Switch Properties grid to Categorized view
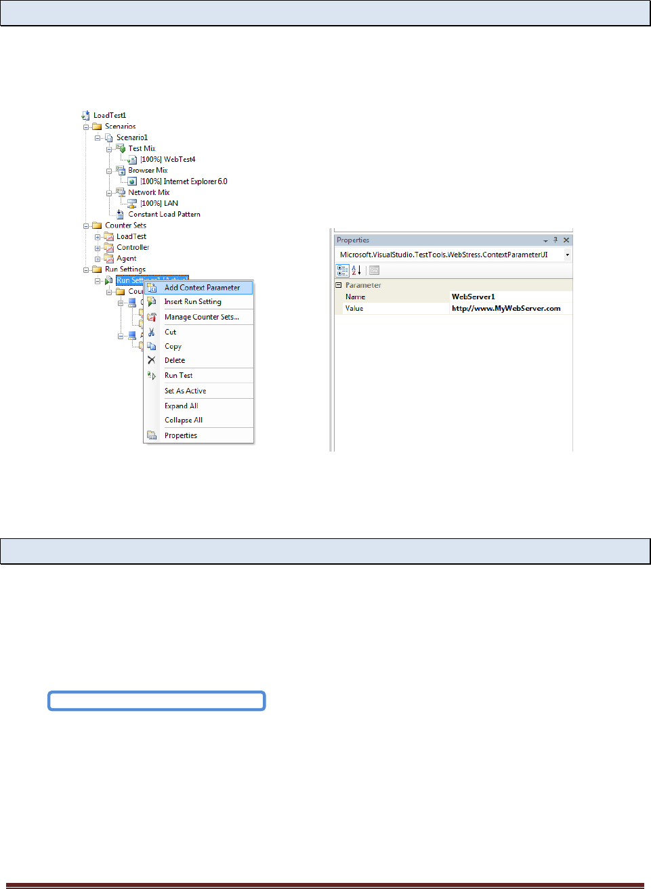Screen dimensions: 651x889 coord(343,270)
